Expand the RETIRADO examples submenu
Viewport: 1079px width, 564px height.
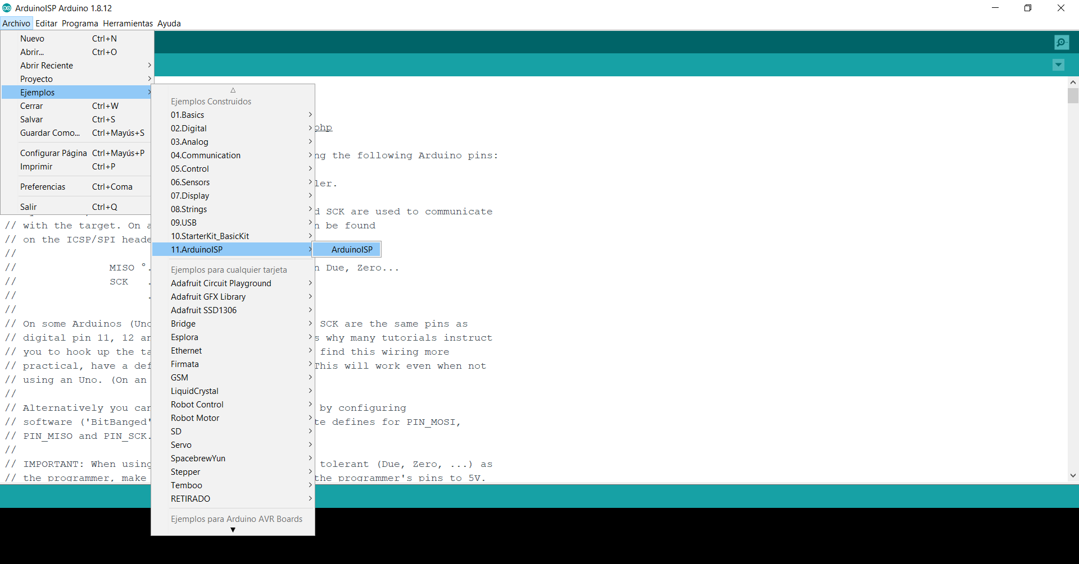(x=233, y=499)
